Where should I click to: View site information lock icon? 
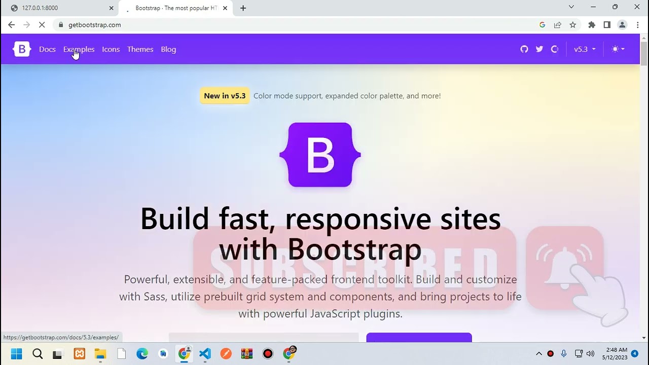pyautogui.click(x=61, y=25)
